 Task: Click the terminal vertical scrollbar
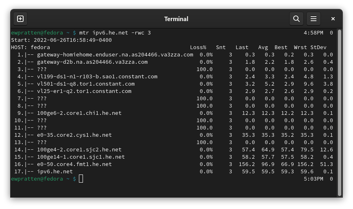[340, 112]
